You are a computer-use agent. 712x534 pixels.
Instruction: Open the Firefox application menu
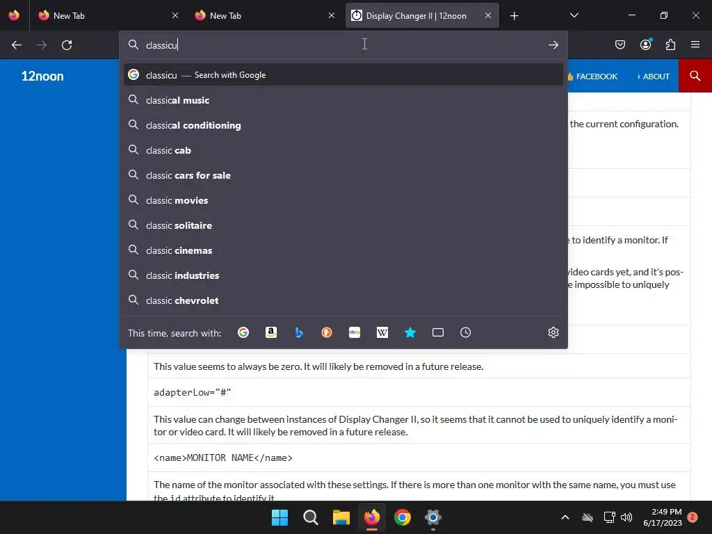pos(695,44)
